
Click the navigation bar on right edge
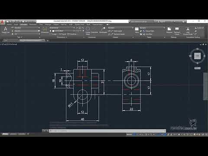coord(205,86)
